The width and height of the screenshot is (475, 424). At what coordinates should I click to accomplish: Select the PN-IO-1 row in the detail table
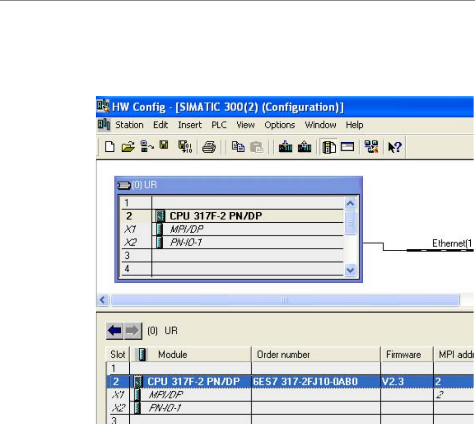(x=290, y=408)
